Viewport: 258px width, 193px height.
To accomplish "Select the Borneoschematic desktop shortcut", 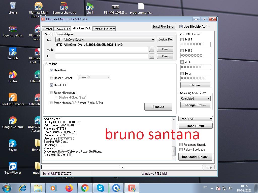I will pyautogui.click(x=64, y=8).
